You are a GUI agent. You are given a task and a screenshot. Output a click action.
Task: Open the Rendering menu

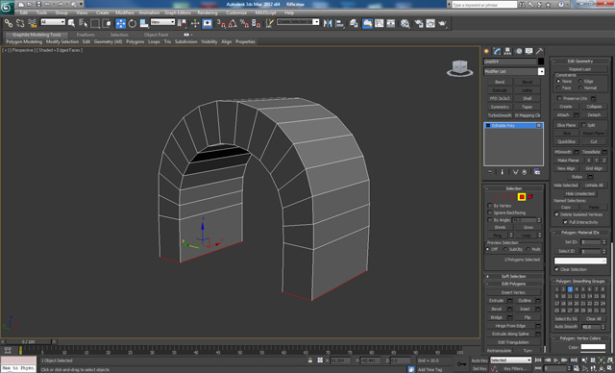(x=208, y=12)
